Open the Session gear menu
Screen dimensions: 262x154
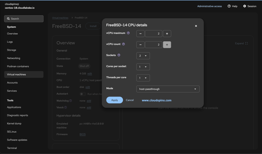tap(249, 6)
